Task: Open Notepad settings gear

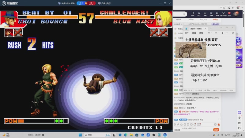Action: pyautogui.click(x=233, y=33)
